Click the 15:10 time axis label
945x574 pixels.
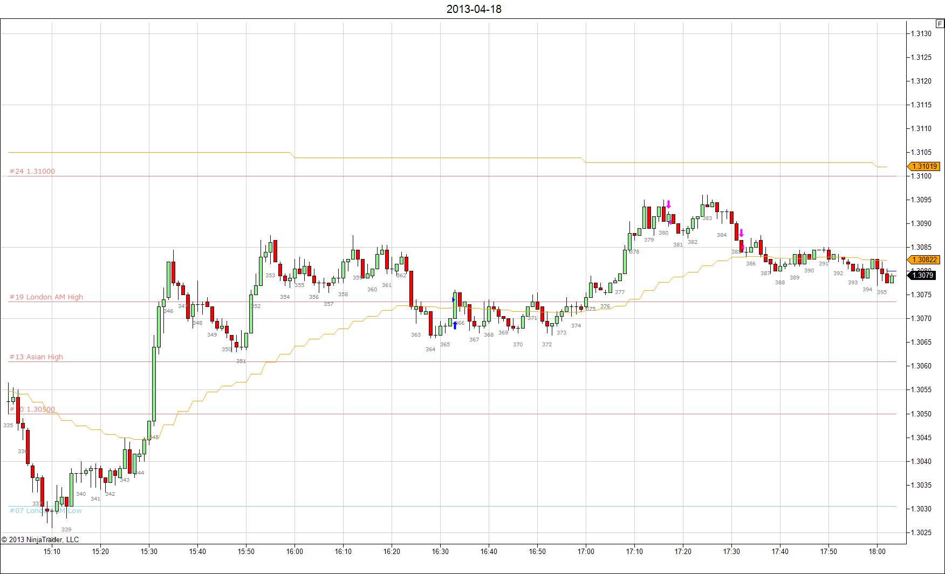click(x=52, y=551)
